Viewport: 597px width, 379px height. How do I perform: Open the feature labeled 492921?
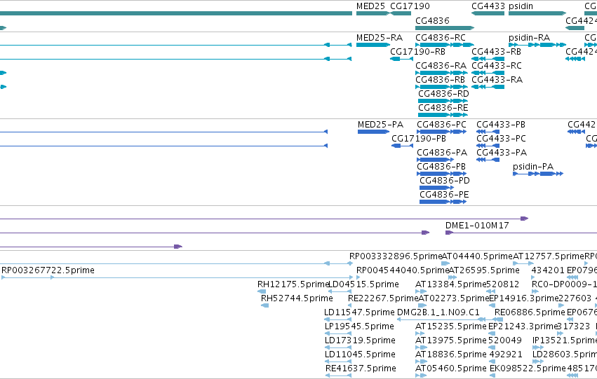pyautogui.click(x=506, y=355)
